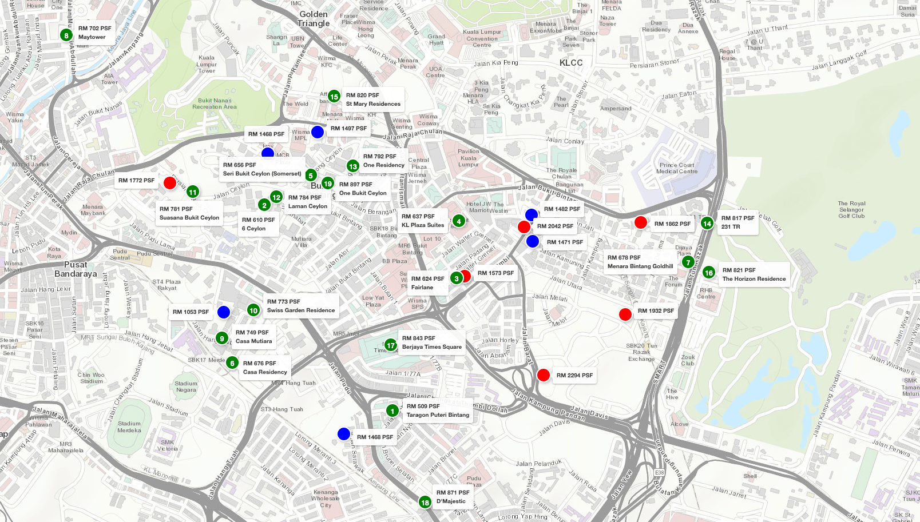
Task: Click green marker 16 The Horizon Residence
Action: click(709, 273)
